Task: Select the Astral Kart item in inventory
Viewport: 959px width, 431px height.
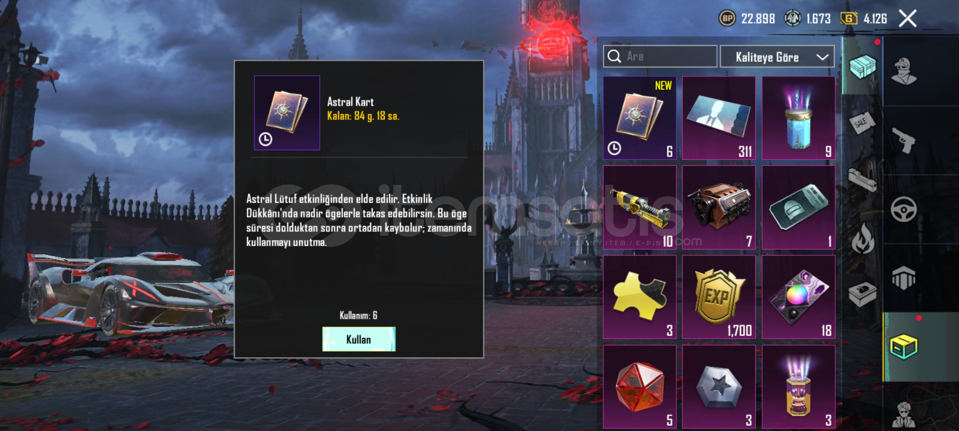Action: click(x=639, y=118)
